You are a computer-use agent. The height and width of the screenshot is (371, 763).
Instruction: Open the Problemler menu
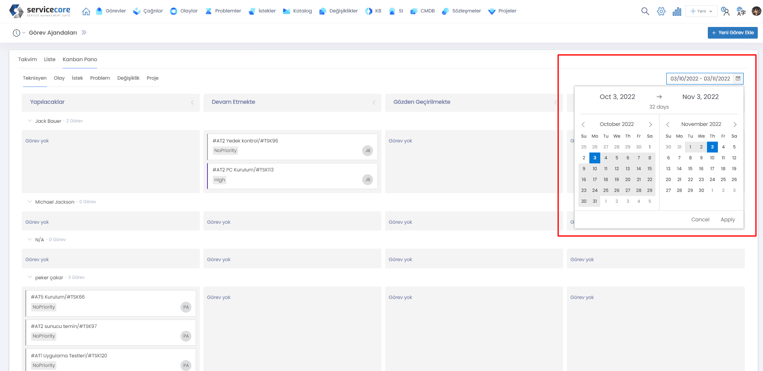point(223,11)
